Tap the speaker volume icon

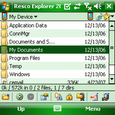97,6
